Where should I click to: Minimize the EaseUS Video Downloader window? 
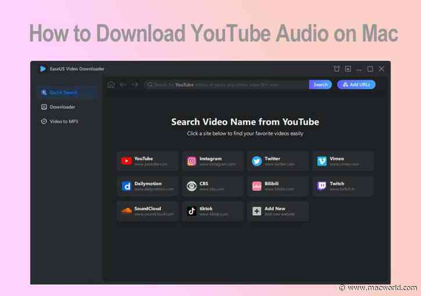359,70
